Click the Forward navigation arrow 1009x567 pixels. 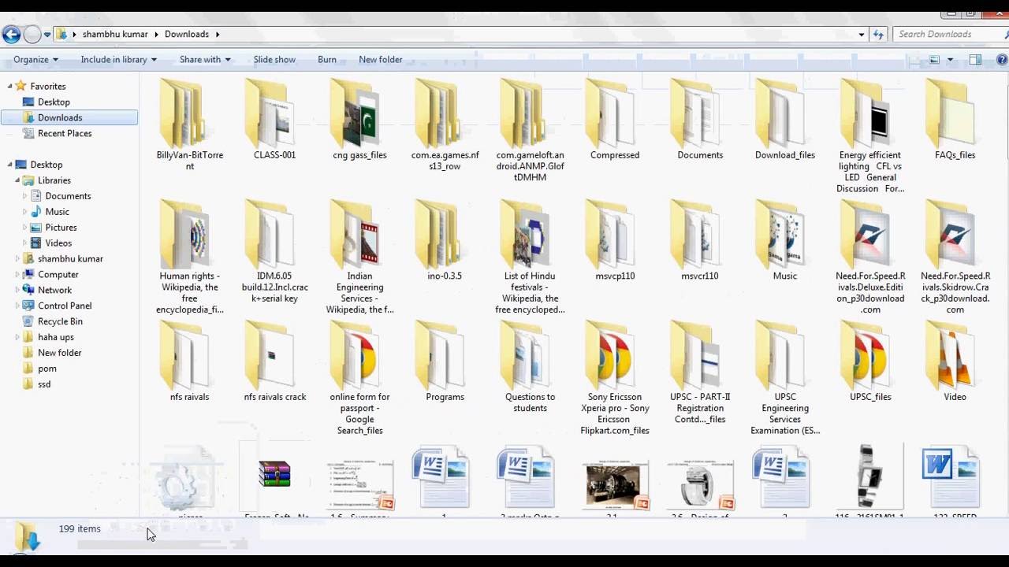32,34
